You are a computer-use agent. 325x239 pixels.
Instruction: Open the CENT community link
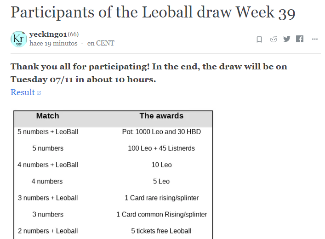101,43
